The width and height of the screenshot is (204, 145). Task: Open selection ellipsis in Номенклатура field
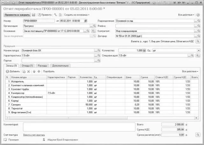point(96,51)
